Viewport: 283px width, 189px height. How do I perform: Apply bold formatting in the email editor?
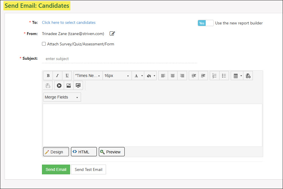(x=48, y=76)
